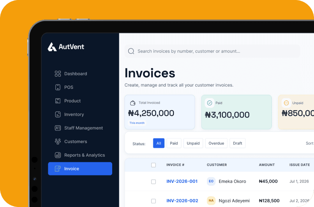
Task: Click the search magnifier icon
Action: [131, 51]
